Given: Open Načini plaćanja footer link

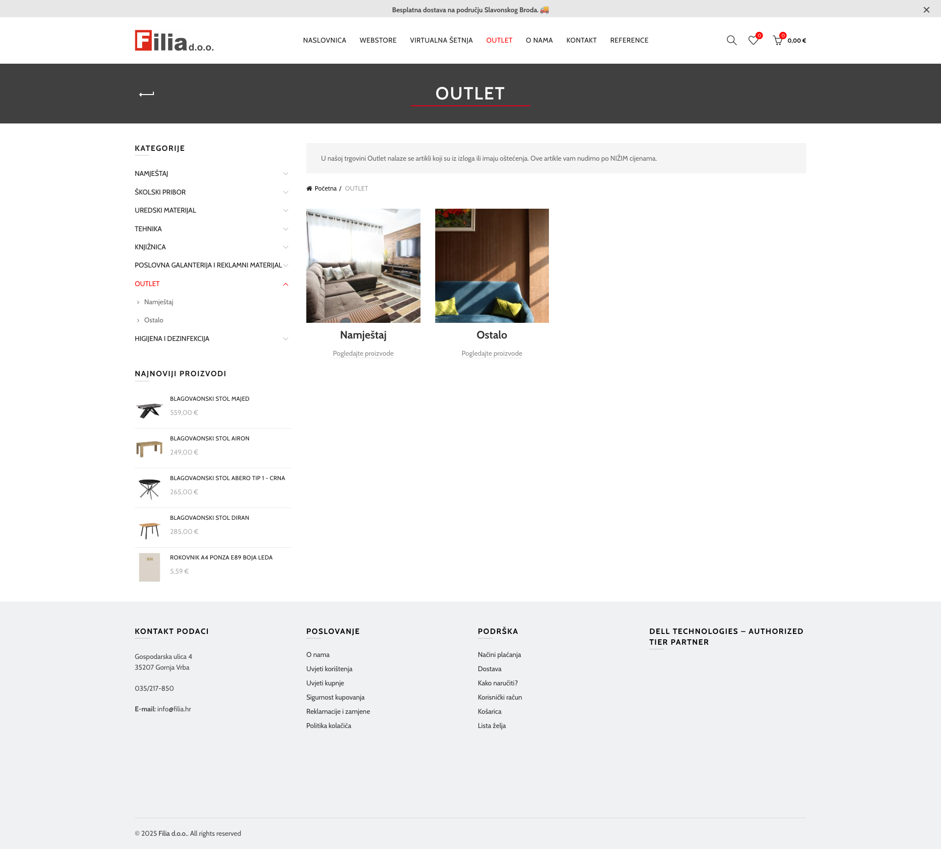Looking at the screenshot, I should 499,655.
